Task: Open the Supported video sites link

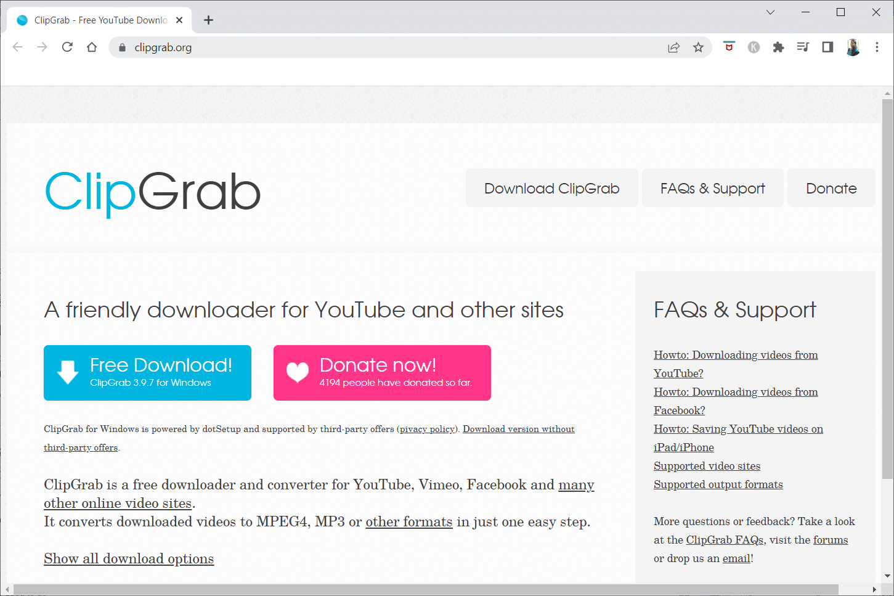Action: pos(707,466)
